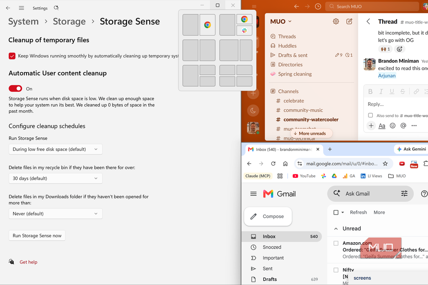Choose snap layout zone with Chrome icon
The height and width of the screenshot is (285, 428).
tap(208, 25)
